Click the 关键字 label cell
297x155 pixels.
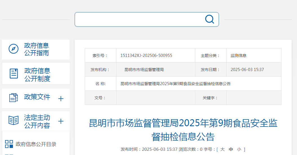pos(210,98)
